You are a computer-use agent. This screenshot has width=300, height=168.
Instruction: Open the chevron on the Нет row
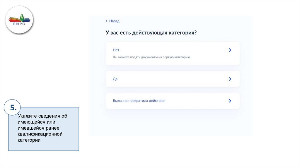pos(230,50)
